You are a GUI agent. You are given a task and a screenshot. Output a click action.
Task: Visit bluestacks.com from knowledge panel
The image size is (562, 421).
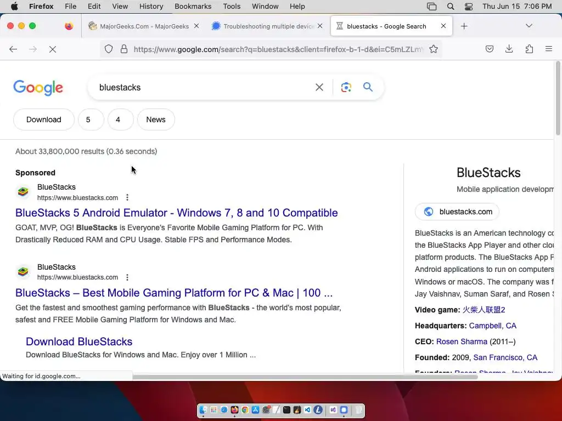(x=457, y=212)
